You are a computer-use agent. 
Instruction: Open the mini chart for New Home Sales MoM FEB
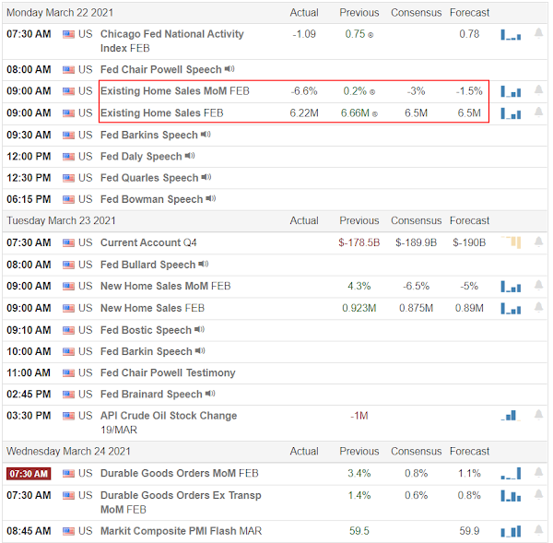point(511,286)
